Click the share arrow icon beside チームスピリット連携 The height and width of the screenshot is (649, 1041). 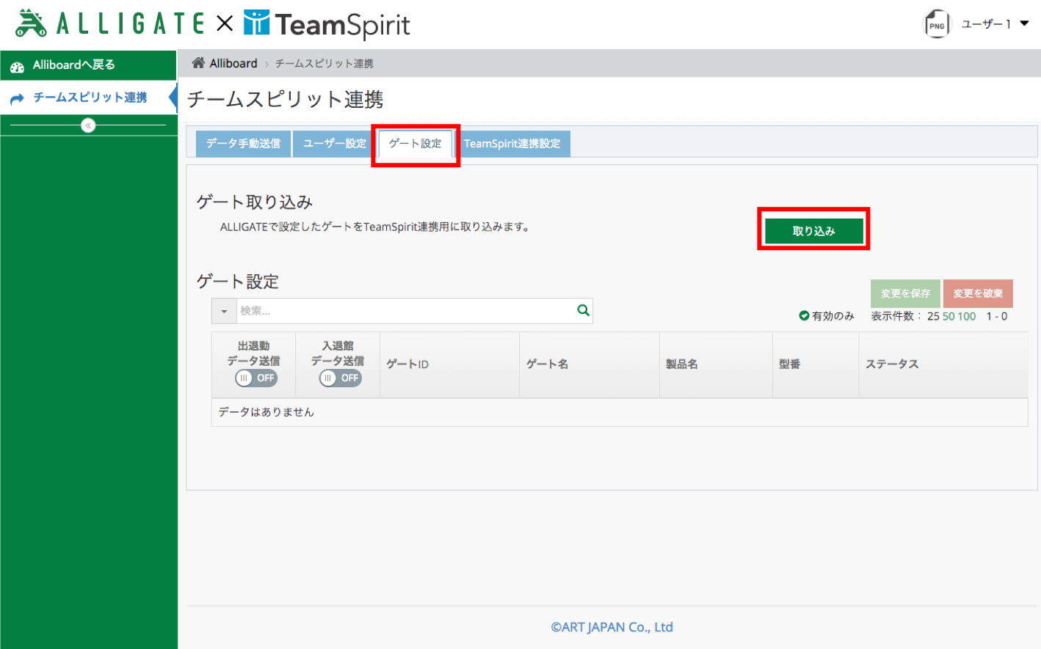pos(18,98)
